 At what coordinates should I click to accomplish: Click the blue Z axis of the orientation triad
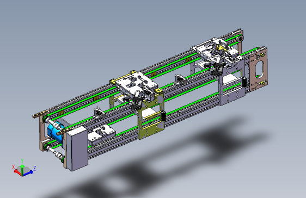[28, 173]
